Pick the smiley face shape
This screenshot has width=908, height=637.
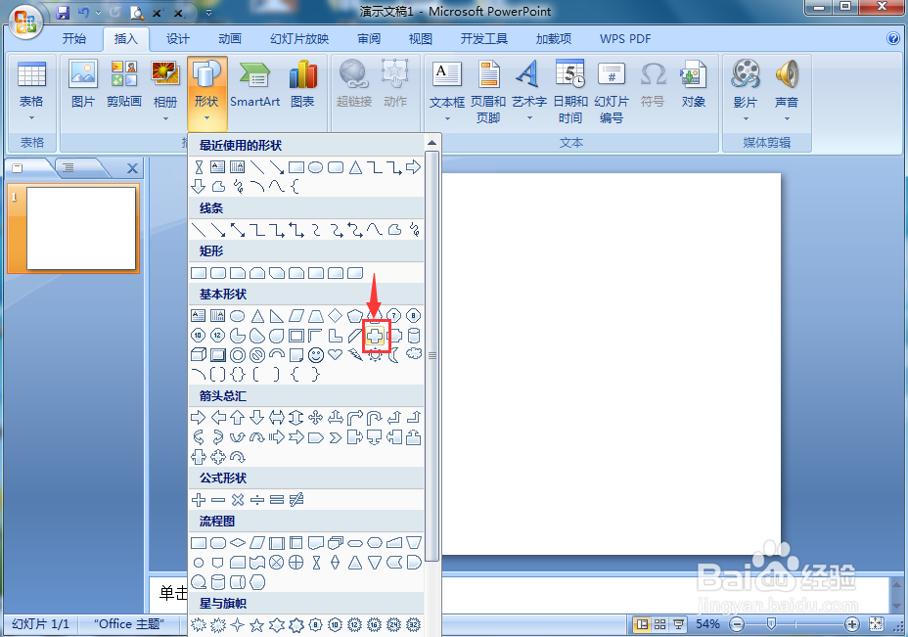[316, 355]
